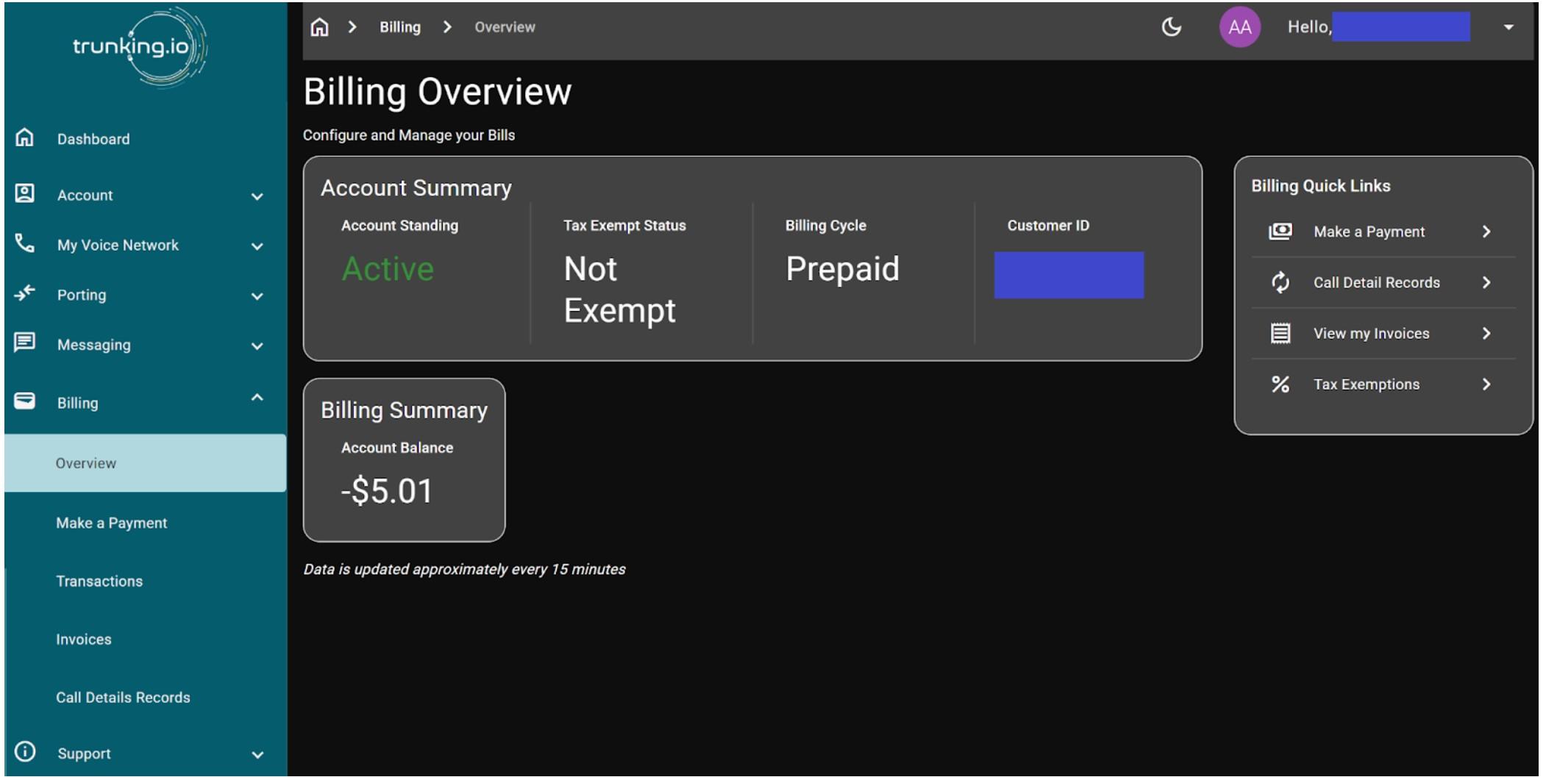This screenshot has height=777, width=1546.
Task: Click the Porting arrows icon
Action: point(25,294)
